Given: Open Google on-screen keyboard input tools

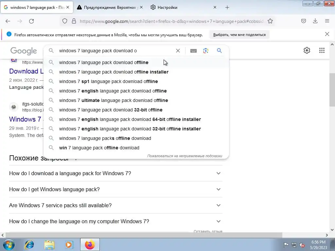Looking at the screenshot, I should pyautogui.click(x=193, y=51).
